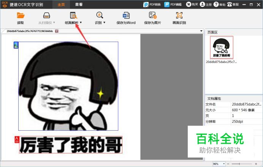Click the 厉害了我的哥 text region
Image resolution: width=263 pixels, height=167 pixels.
coord(71,145)
